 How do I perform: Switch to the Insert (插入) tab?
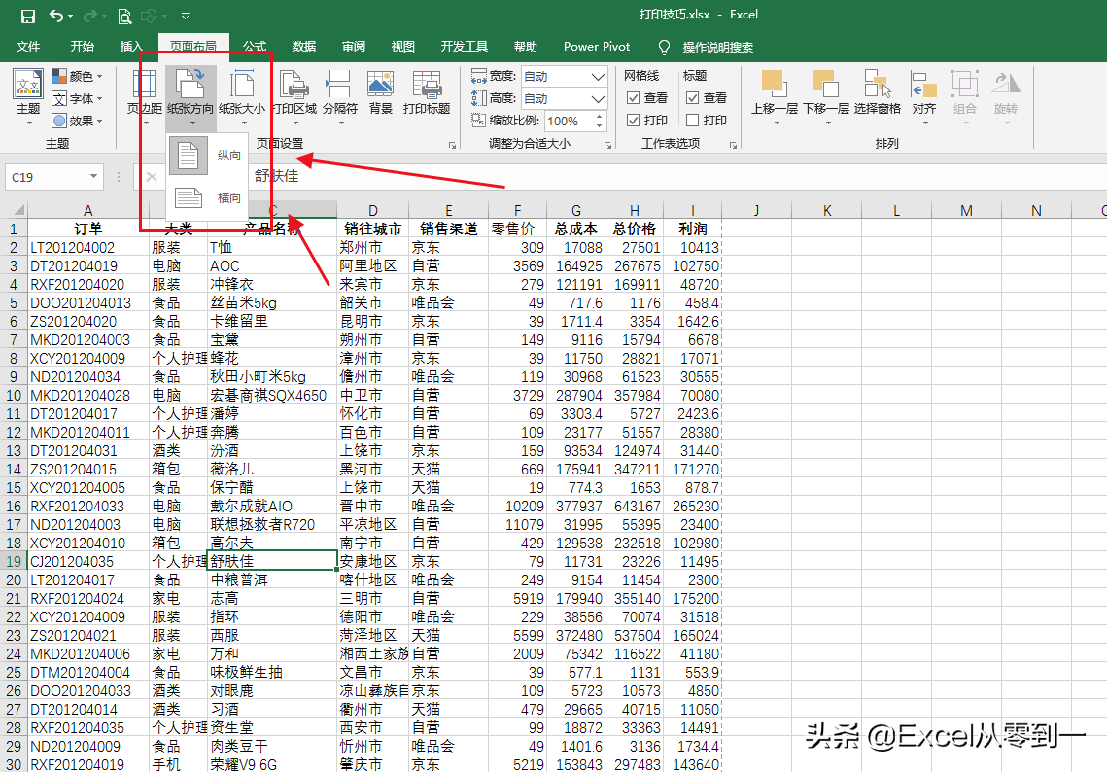[x=131, y=47]
